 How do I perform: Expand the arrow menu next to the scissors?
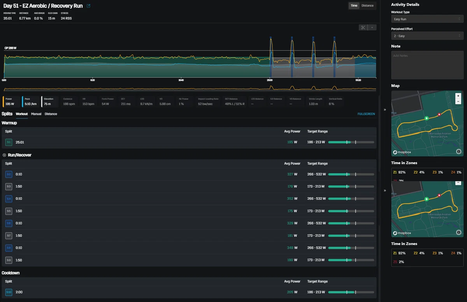[x=372, y=27]
